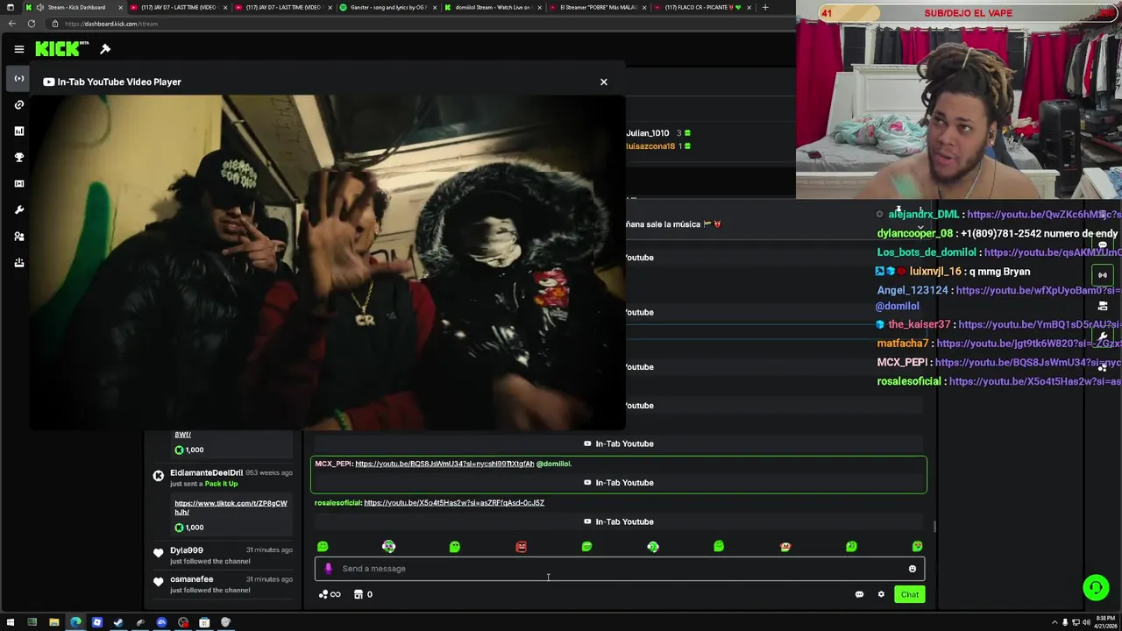The height and width of the screenshot is (631, 1122).
Task: Click the taskbar clock showing 8:38 PM
Action: point(1105,622)
